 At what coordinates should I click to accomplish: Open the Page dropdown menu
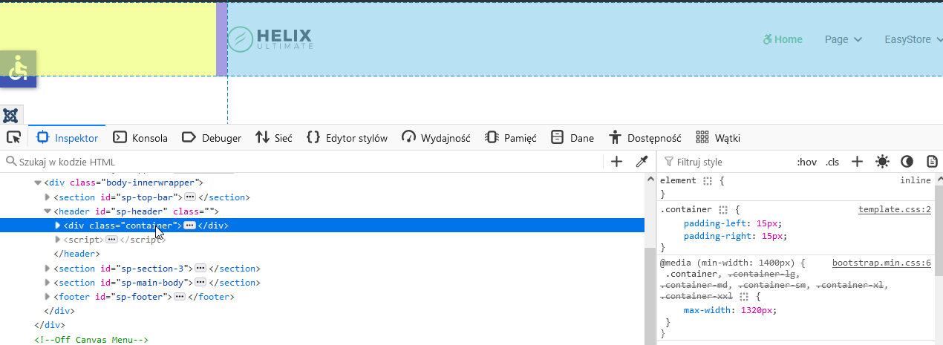[x=844, y=39]
